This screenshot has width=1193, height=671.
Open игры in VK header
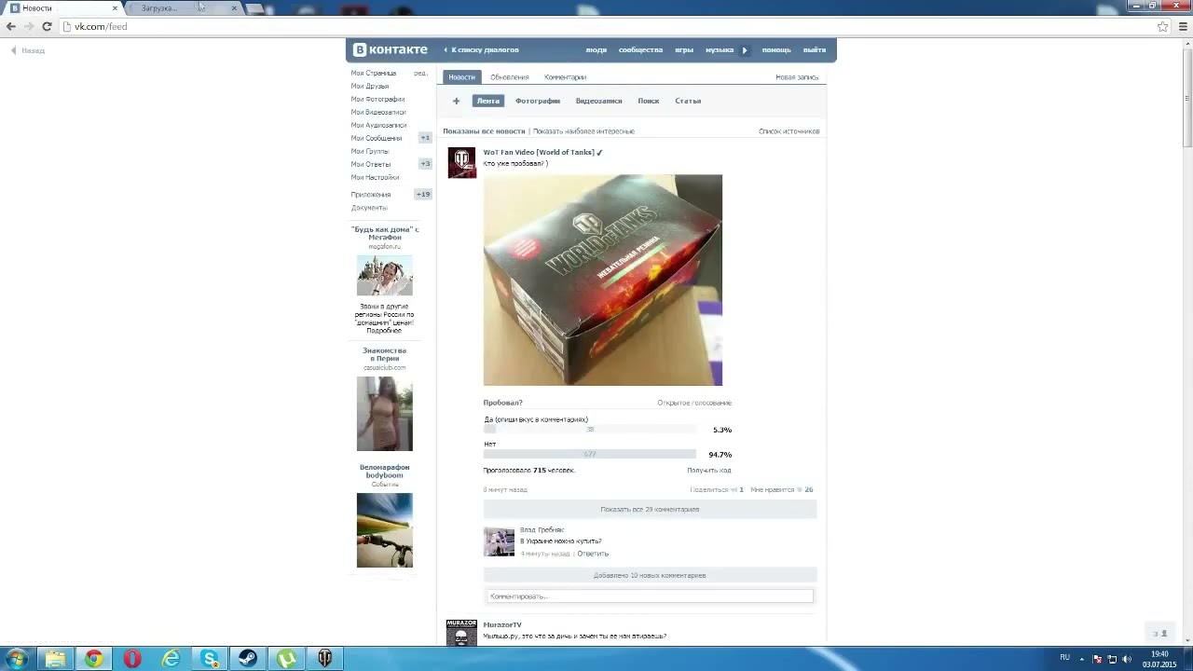(684, 50)
